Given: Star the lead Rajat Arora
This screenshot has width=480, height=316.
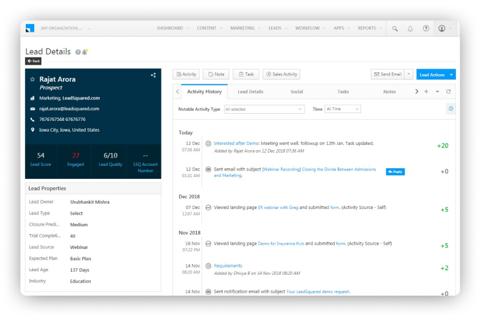Looking at the screenshot, I should click(x=32, y=80).
